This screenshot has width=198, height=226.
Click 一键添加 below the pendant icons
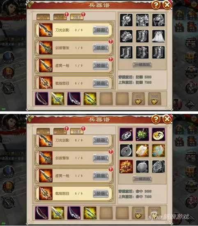click(x=142, y=179)
